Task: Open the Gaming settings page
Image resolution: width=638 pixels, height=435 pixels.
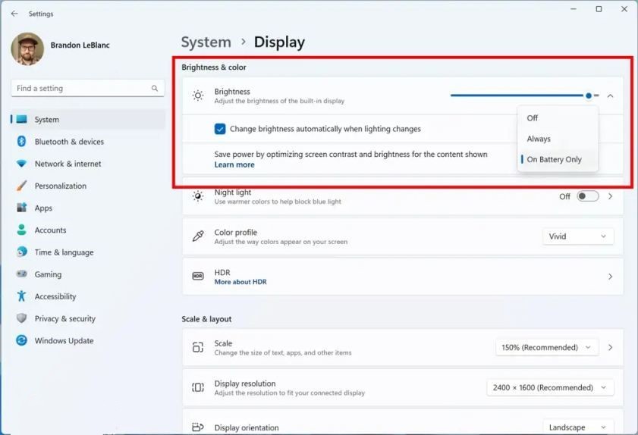Action: point(48,274)
